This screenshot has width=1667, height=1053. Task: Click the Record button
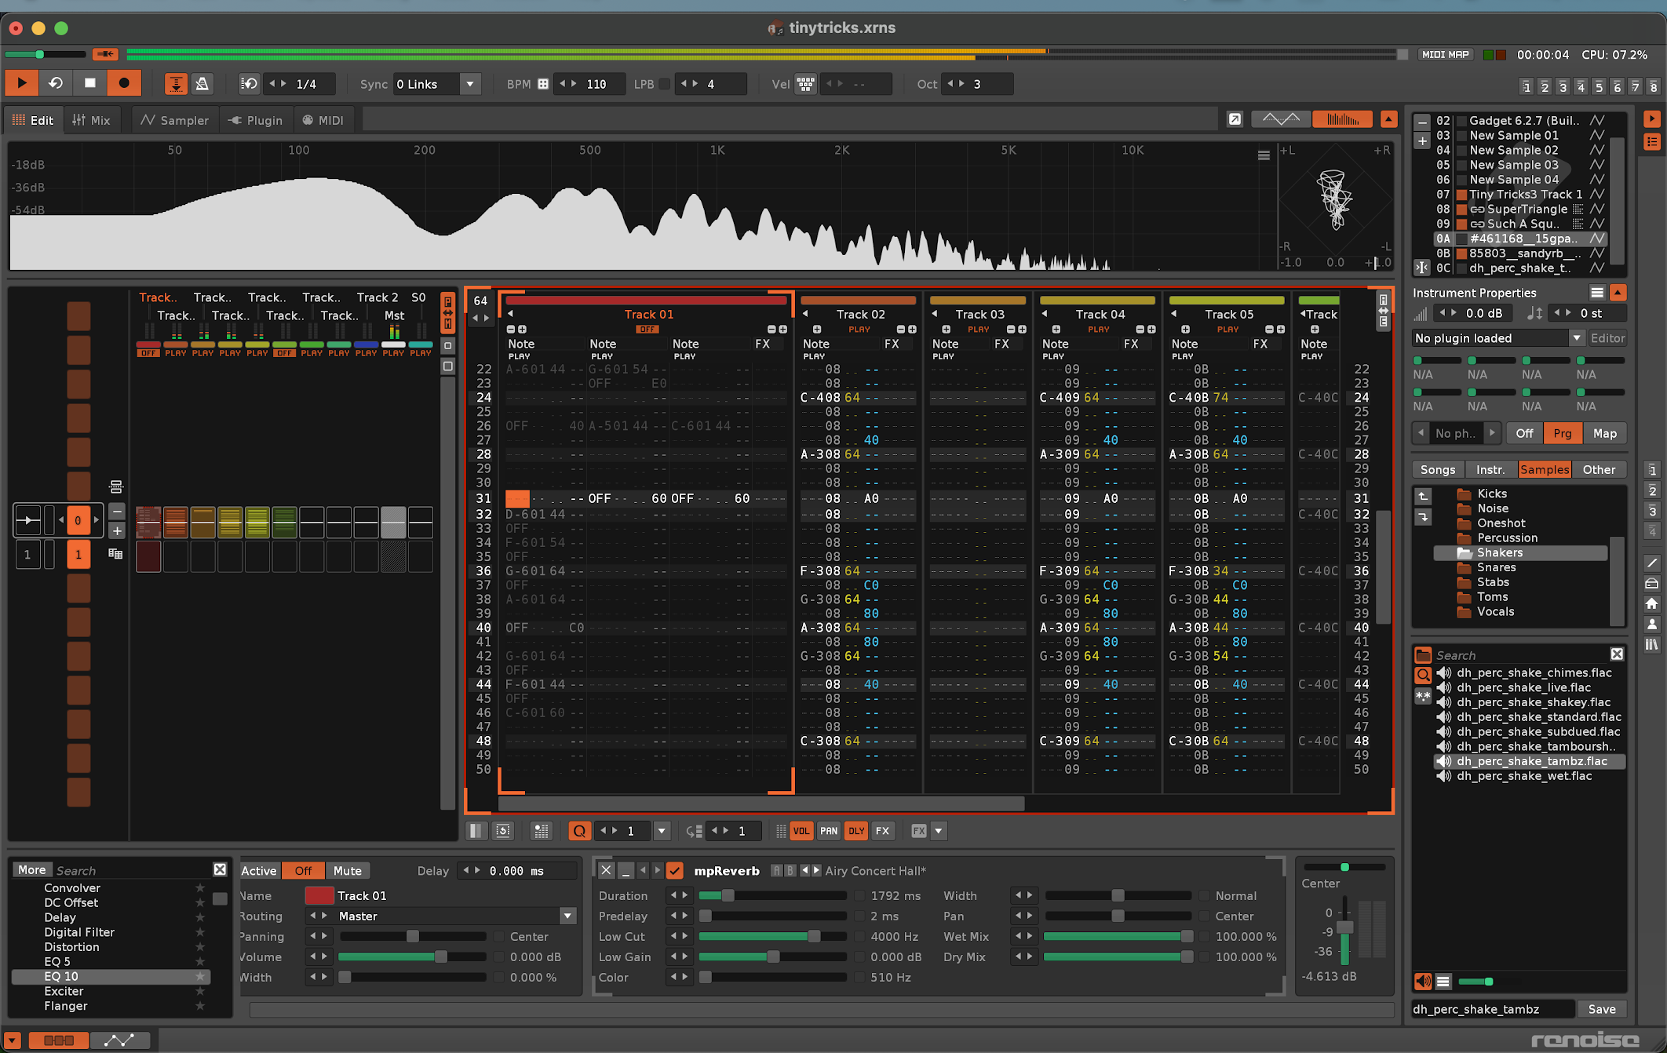pyautogui.click(x=123, y=83)
